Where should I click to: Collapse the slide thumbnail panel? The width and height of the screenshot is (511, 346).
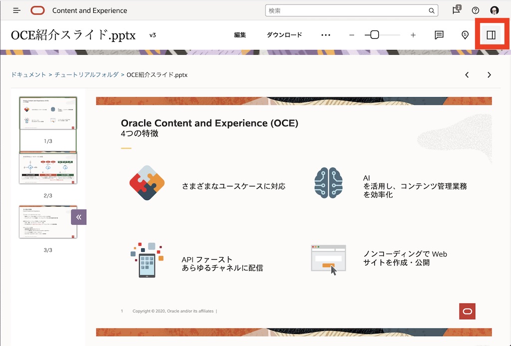coord(78,216)
